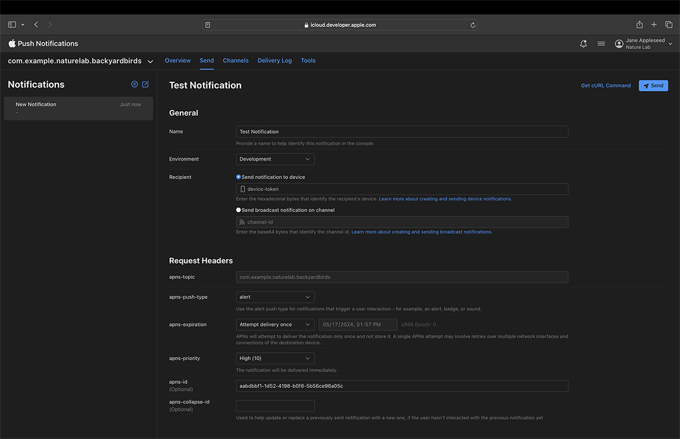
Task: Select Send notification to device option
Action: click(x=239, y=177)
